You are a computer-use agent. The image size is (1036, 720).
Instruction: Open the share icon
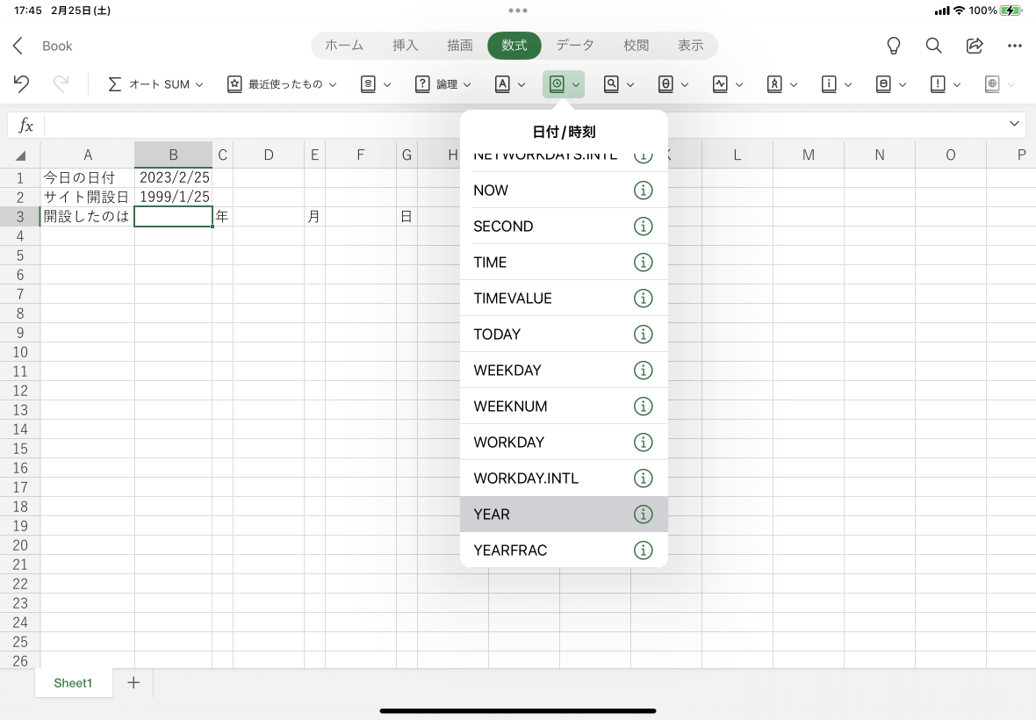(x=975, y=46)
